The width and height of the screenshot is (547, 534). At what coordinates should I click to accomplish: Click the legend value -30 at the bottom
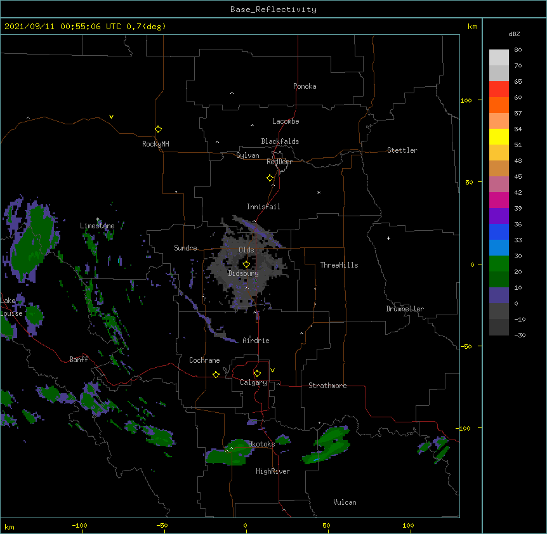pyautogui.click(x=520, y=335)
